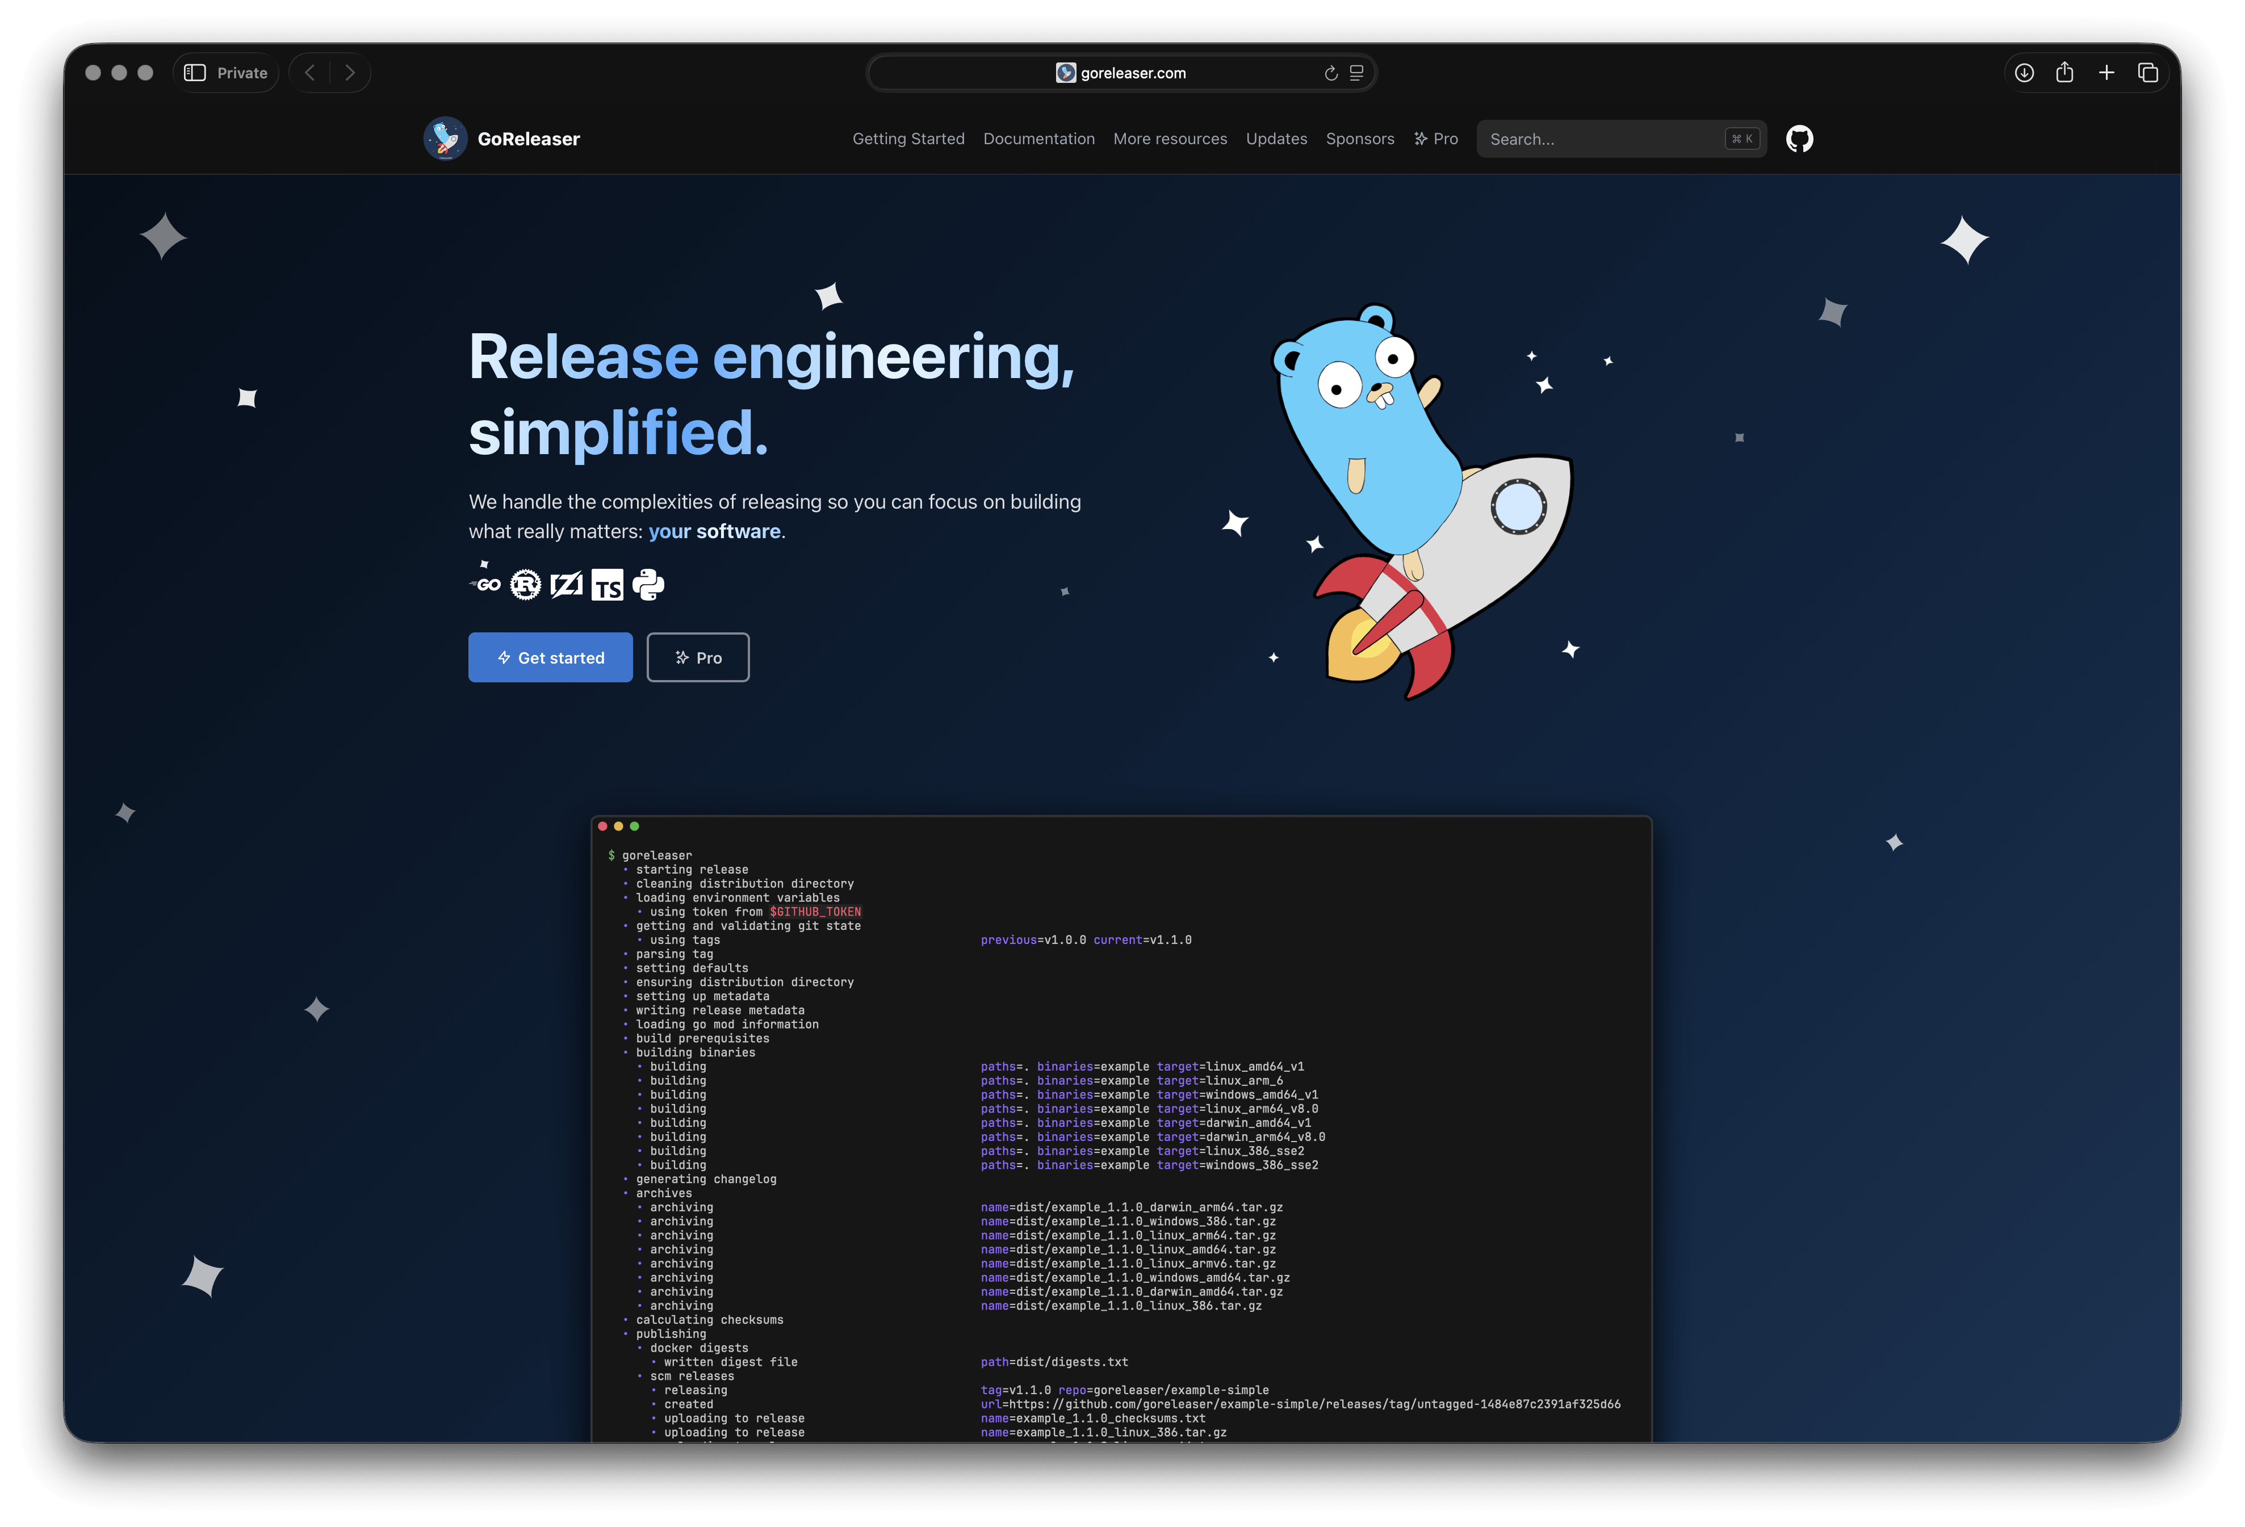
Task: Click the Zig language logo icon
Action: pyautogui.click(x=566, y=584)
